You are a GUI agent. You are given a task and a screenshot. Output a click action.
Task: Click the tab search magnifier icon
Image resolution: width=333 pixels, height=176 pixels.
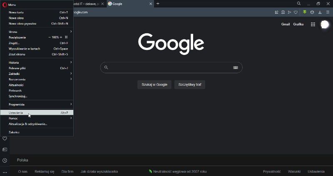pyautogui.click(x=299, y=3)
